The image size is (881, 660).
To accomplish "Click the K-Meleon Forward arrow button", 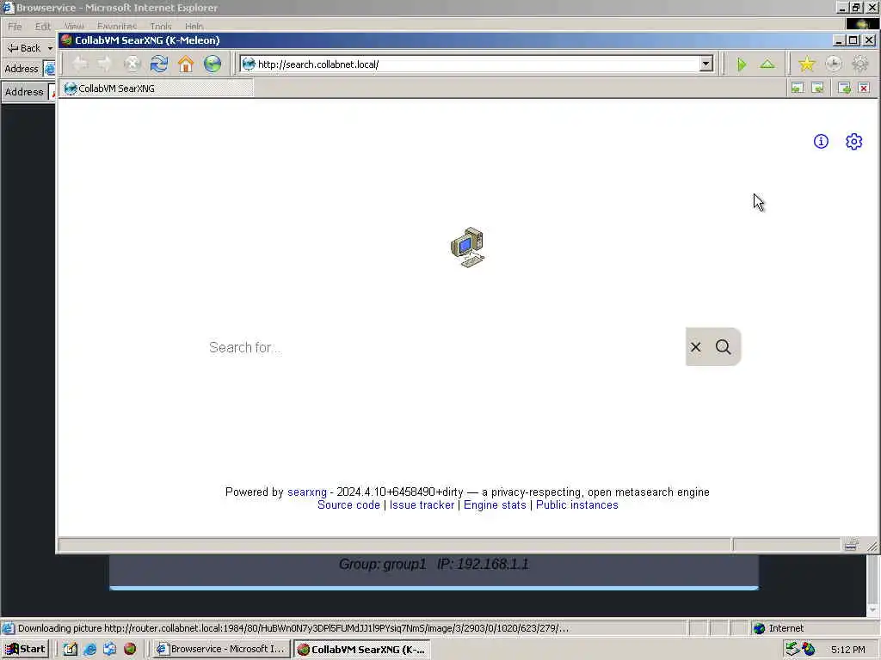I will click(x=105, y=64).
